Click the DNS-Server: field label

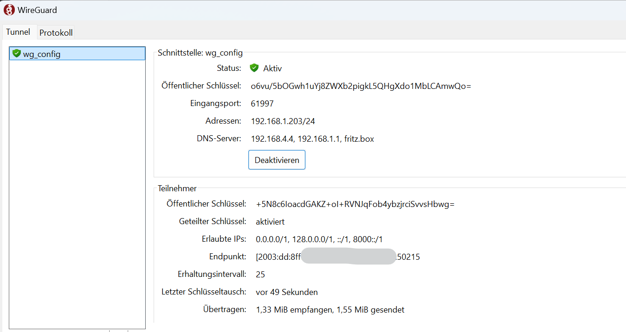coord(219,139)
